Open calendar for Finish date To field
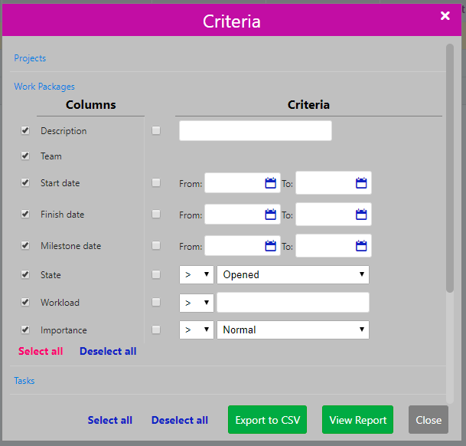This screenshot has height=446, width=466. [x=361, y=215]
